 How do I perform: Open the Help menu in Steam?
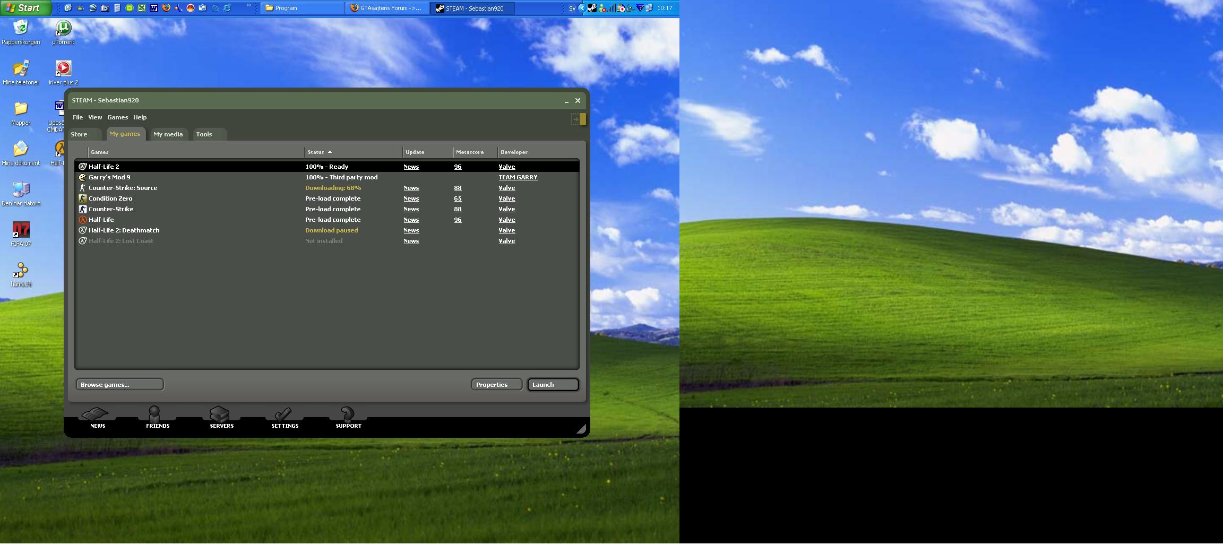(x=140, y=117)
